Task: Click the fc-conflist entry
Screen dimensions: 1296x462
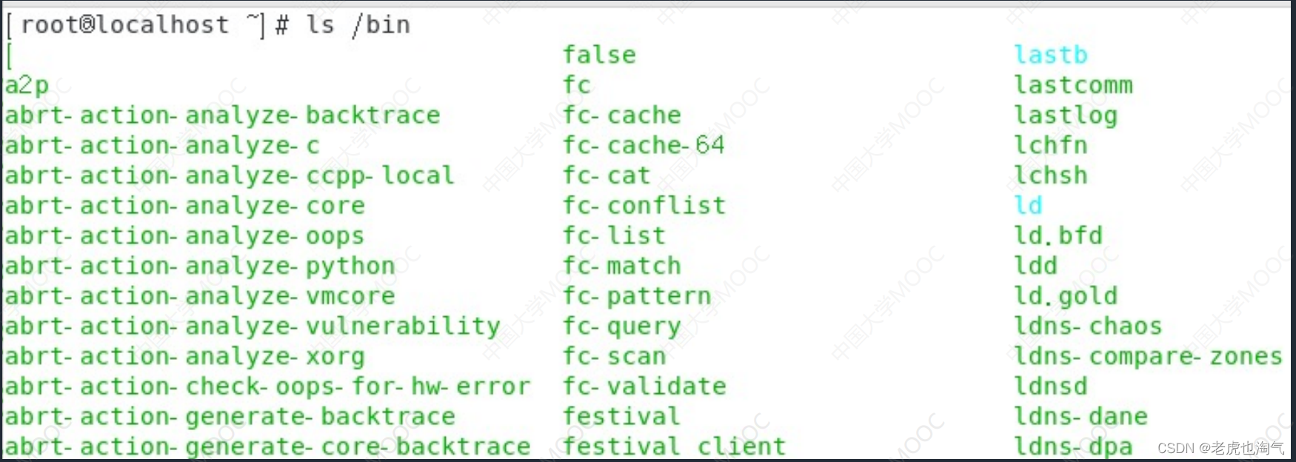Action: [x=644, y=206]
